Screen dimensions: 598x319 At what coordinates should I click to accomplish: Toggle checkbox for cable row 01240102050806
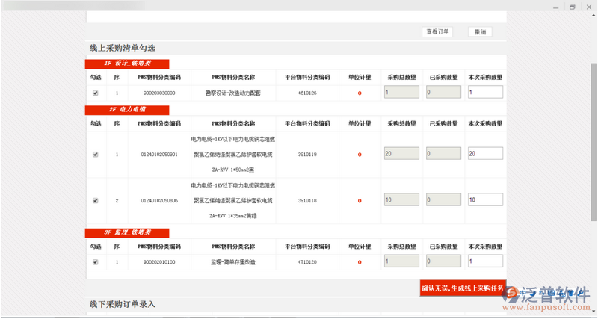[95, 201]
